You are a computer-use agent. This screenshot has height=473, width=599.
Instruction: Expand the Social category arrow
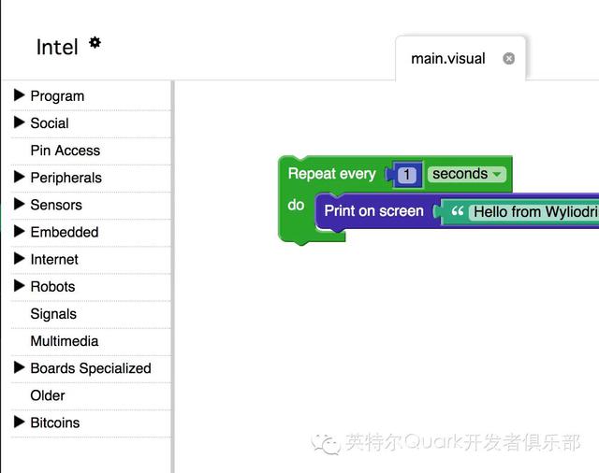19,122
